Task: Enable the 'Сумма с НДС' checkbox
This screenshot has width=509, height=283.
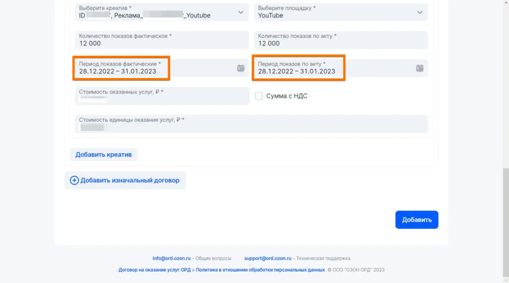Action: pyautogui.click(x=259, y=96)
